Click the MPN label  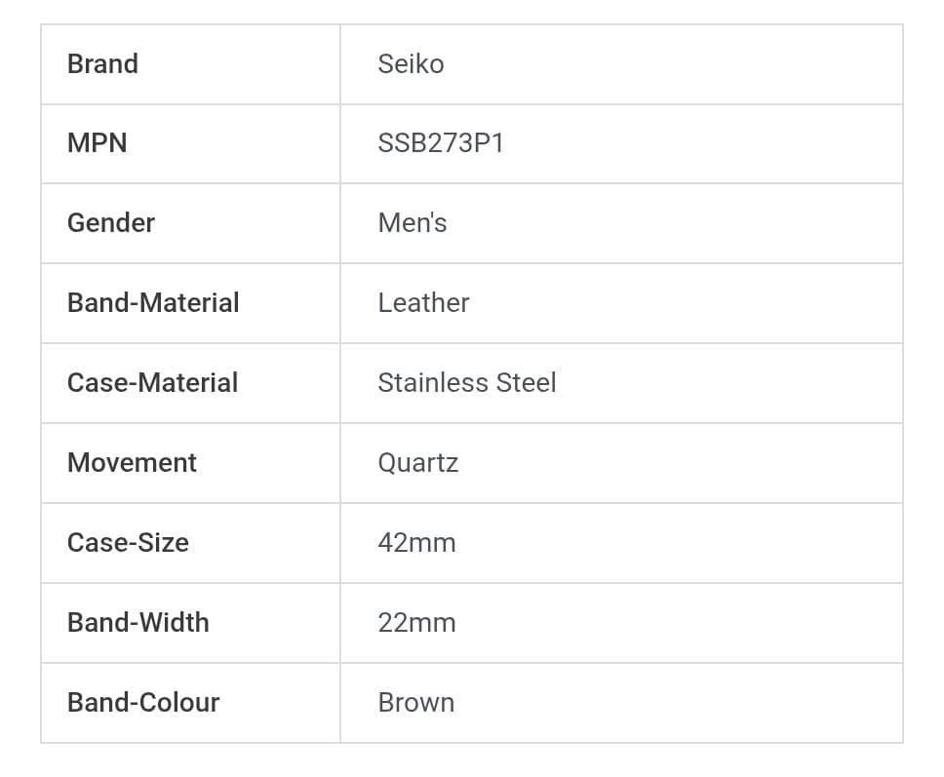tap(97, 143)
